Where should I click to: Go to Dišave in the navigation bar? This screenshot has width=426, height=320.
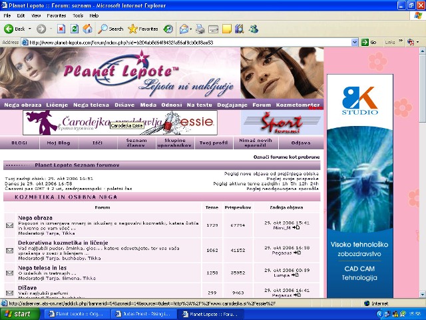[x=124, y=105]
